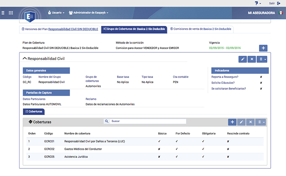
Task: Collapse the Responsabilidad Civil section
Action: [25, 59]
